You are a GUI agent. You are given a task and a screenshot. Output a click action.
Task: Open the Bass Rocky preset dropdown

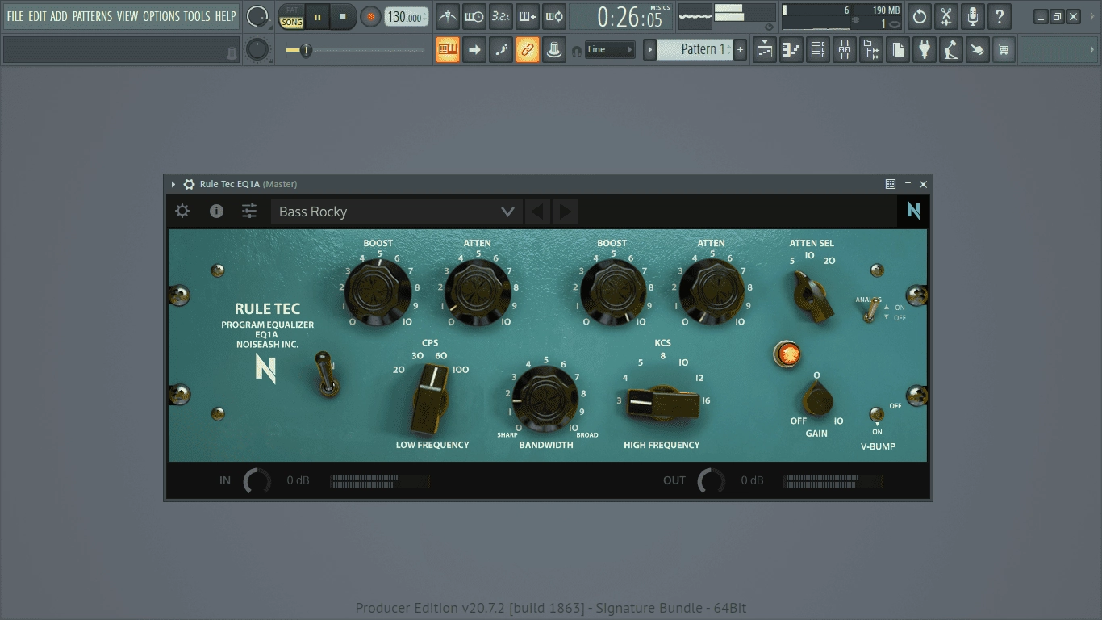[x=396, y=212]
